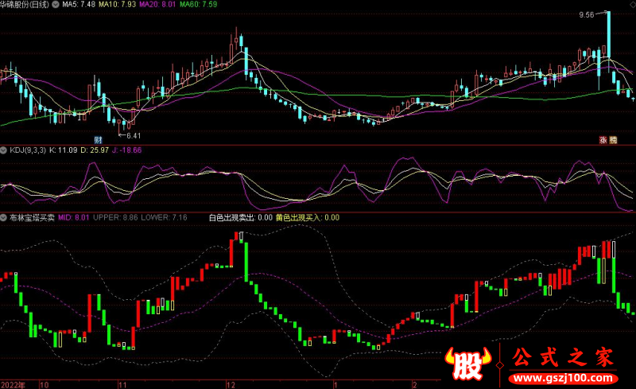Click the month 11 timeline marker
The width and height of the screenshot is (636, 389).
(x=122, y=384)
